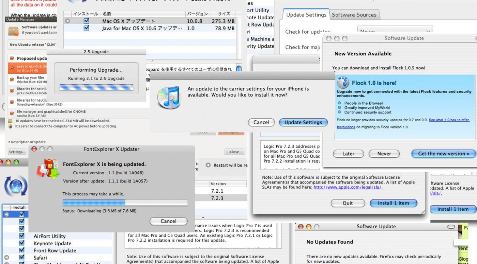Uncheck the Safari install checkbox
The height and width of the screenshot is (264, 477).
click(x=22, y=258)
